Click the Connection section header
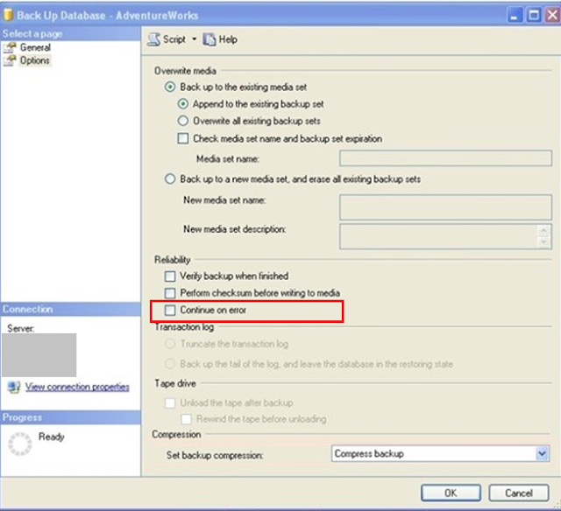The height and width of the screenshot is (511, 561). tap(28, 309)
